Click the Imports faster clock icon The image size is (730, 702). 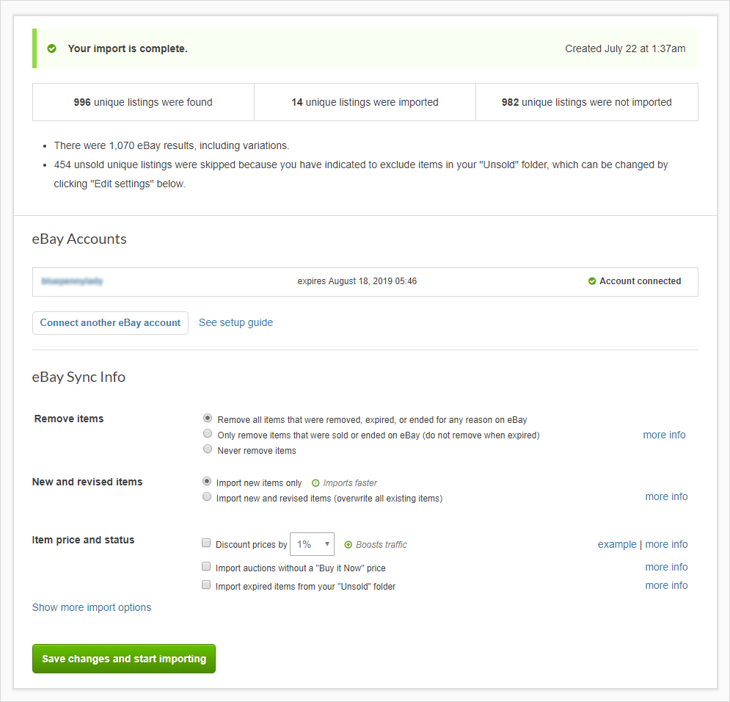(x=315, y=483)
